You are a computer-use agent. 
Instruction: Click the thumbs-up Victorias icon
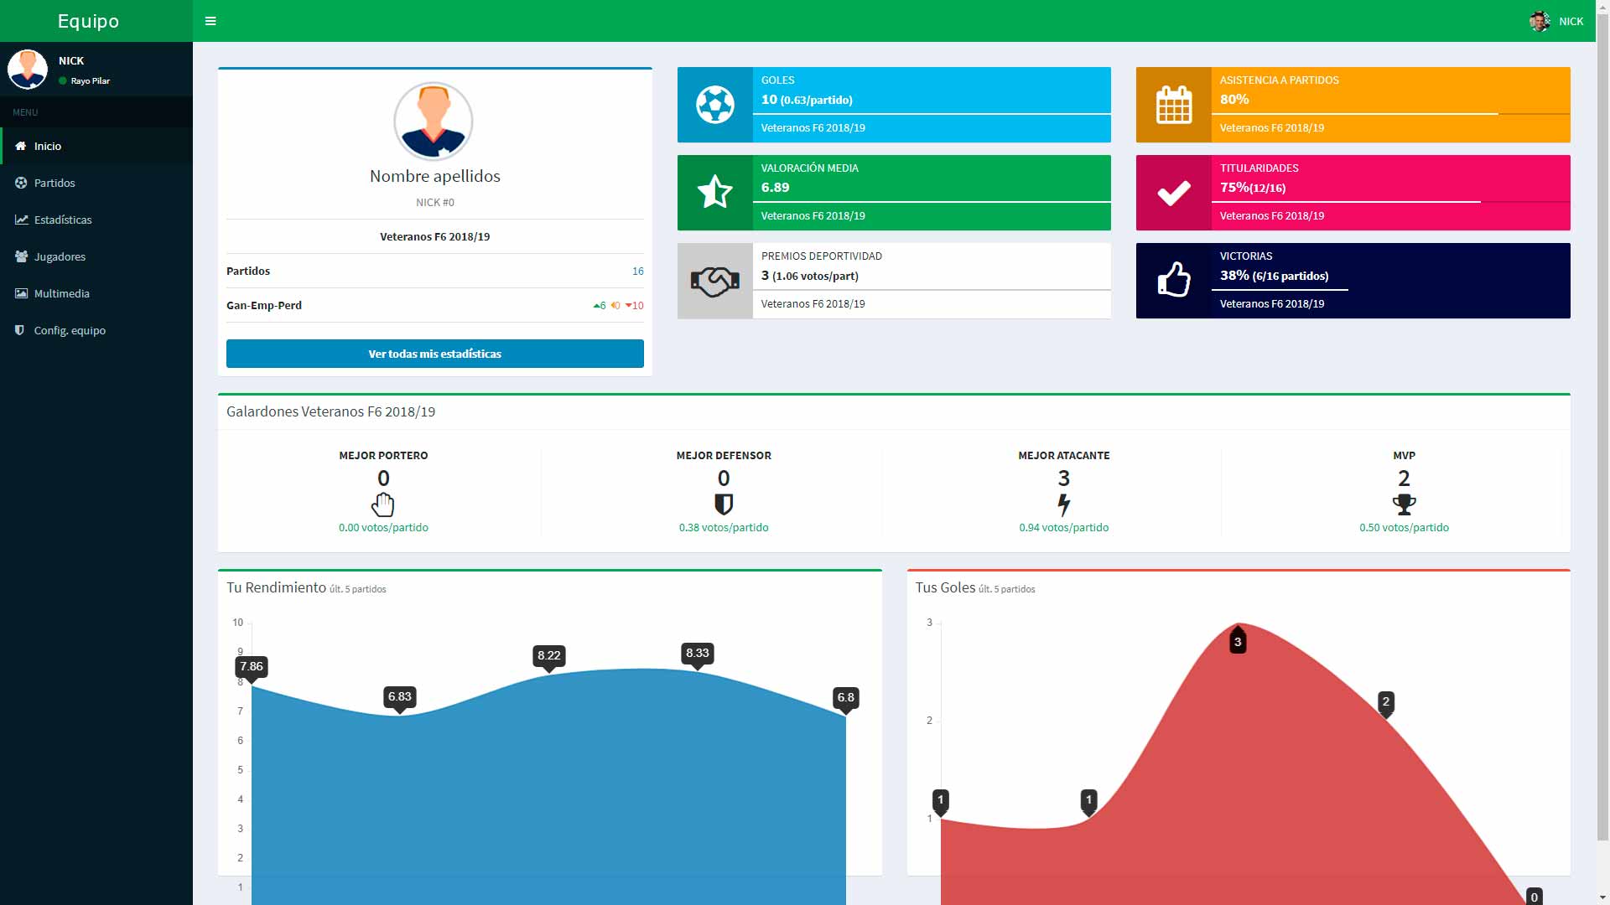pyautogui.click(x=1173, y=281)
